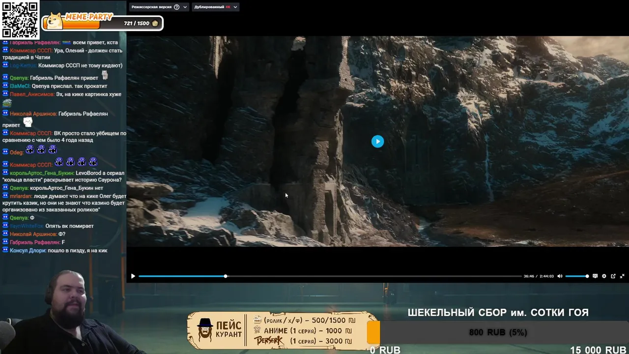Mute the player volume speaker icon
Viewport: 629px width, 354px height.
(560, 276)
